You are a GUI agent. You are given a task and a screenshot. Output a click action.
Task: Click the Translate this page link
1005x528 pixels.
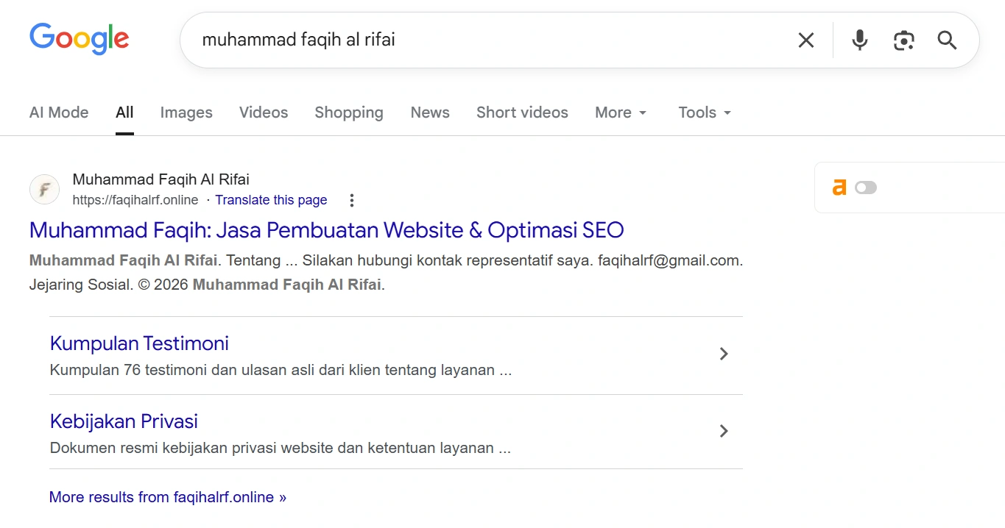[x=271, y=199]
